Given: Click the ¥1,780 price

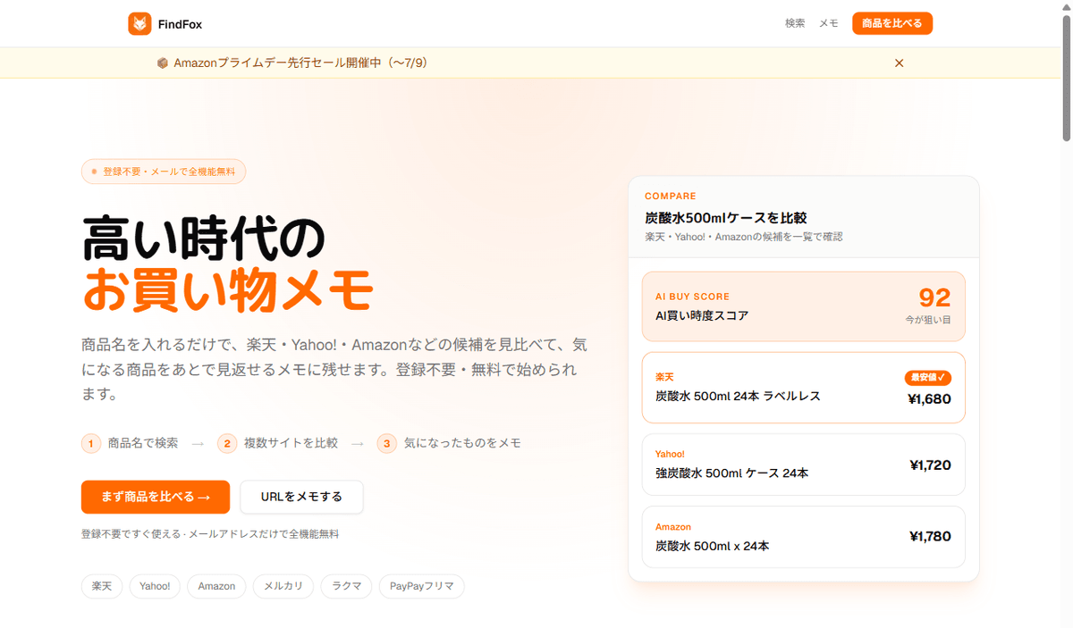Looking at the screenshot, I should coord(930,537).
